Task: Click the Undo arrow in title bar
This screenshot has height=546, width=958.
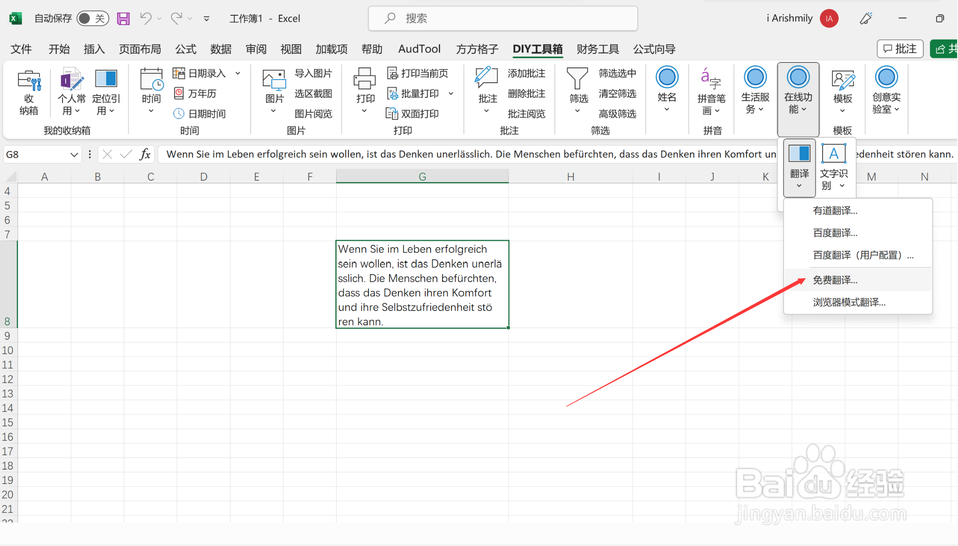Action: click(145, 18)
